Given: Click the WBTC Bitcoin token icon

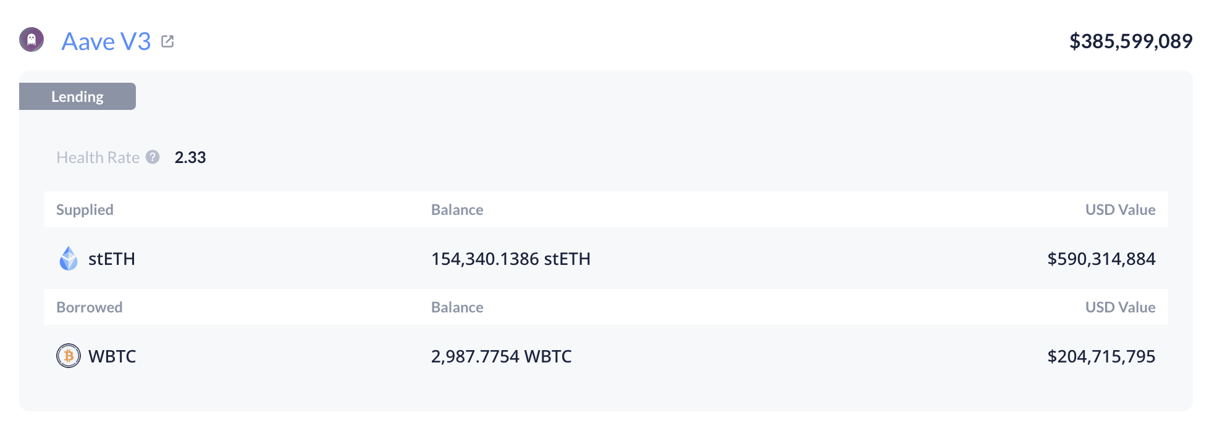Looking at the screenshot, I should [x=69, y=356].
